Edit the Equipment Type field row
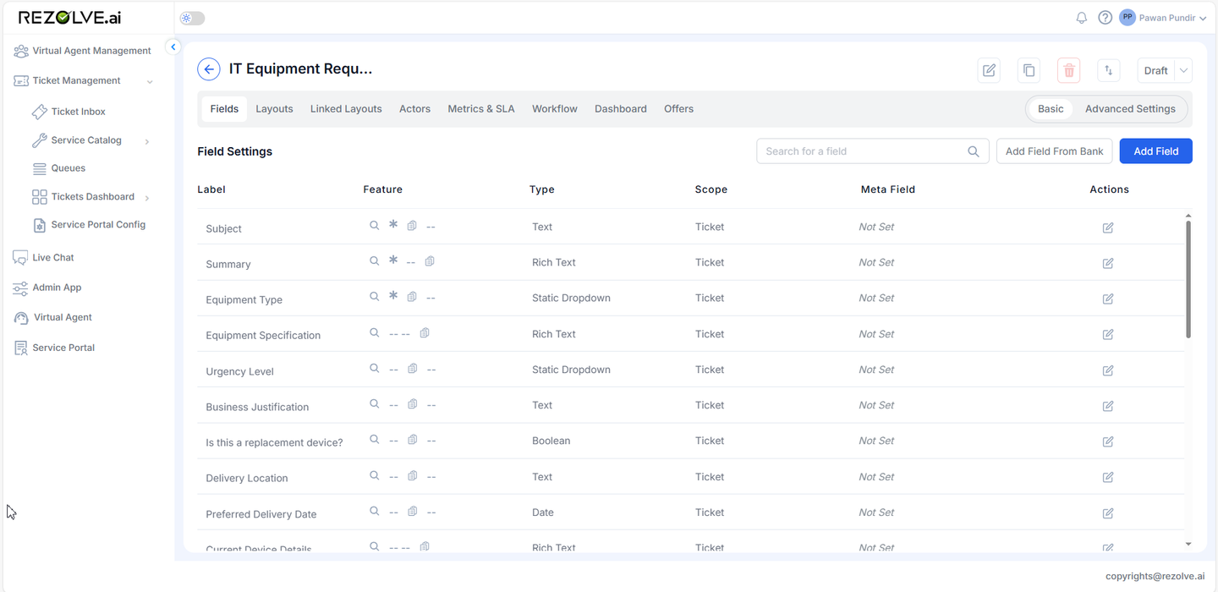The image size is (1218, 592). [1108, 299]
